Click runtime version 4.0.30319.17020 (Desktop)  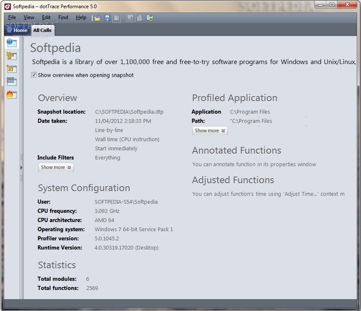pos(126,248)
